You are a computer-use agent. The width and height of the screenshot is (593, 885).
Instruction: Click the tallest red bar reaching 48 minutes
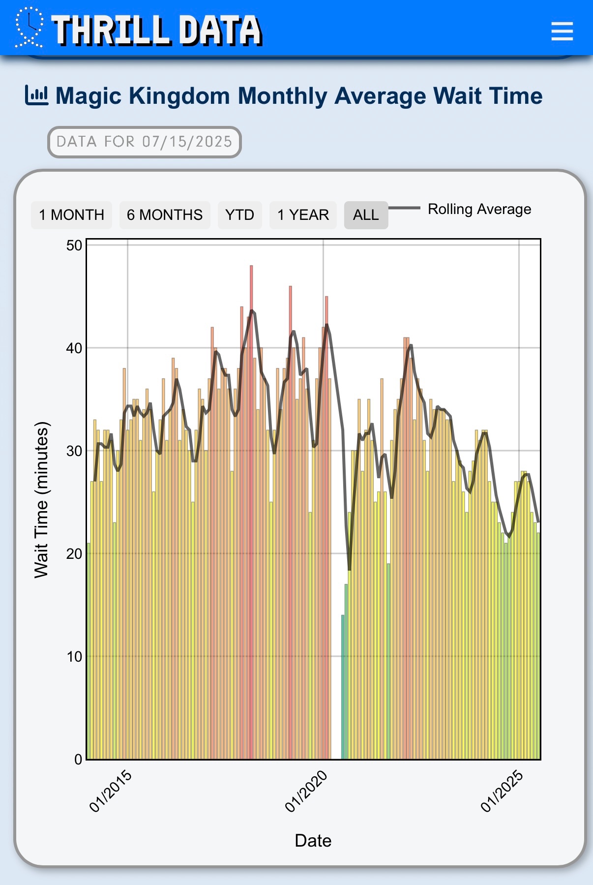point(251,512)
